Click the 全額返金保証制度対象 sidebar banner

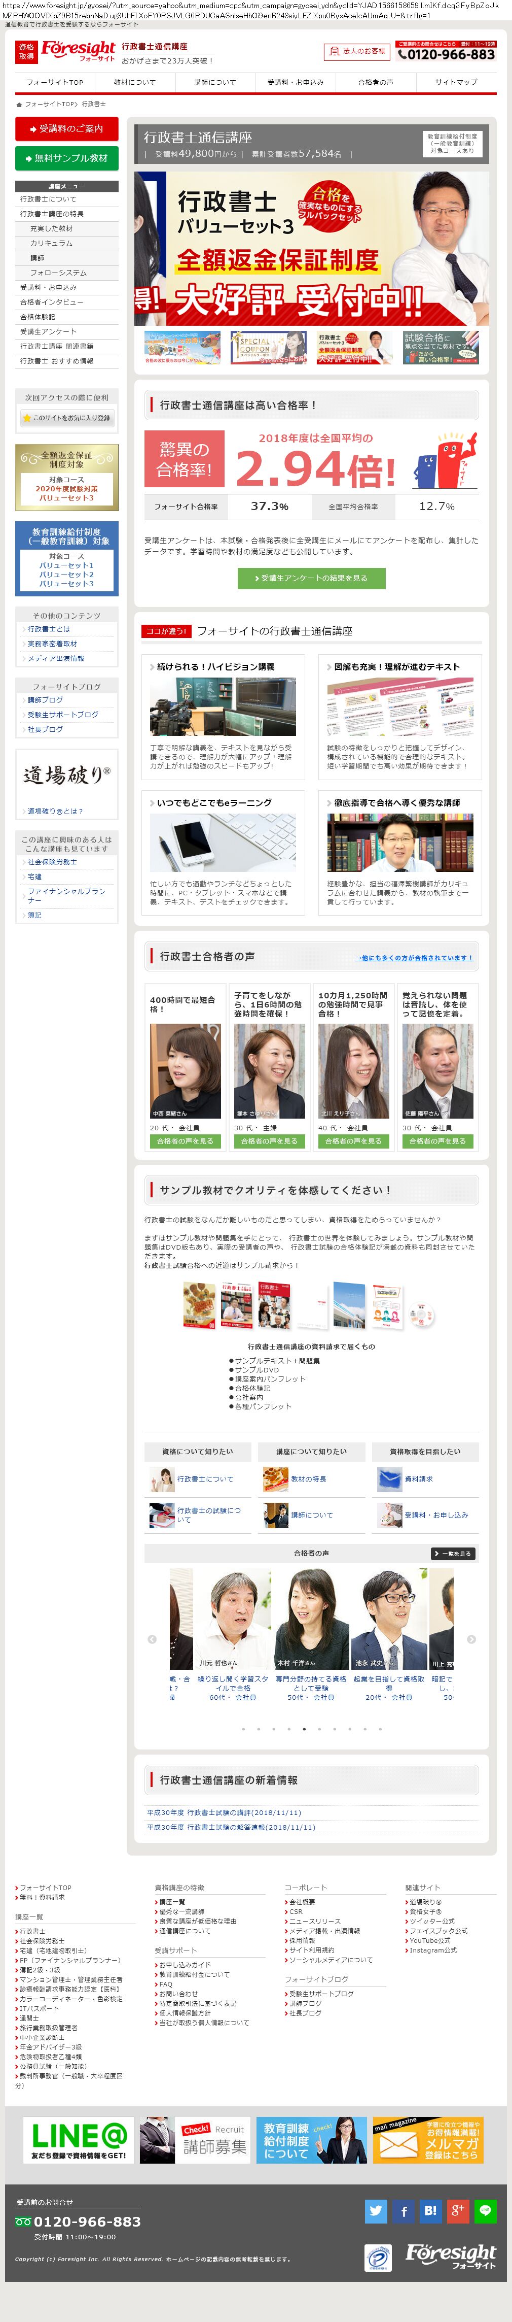(66, 477)
